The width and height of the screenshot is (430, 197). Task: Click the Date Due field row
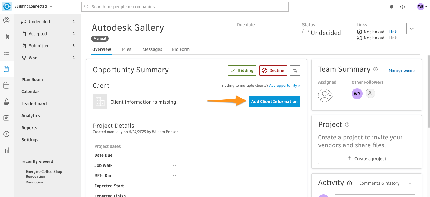[197, 155]
